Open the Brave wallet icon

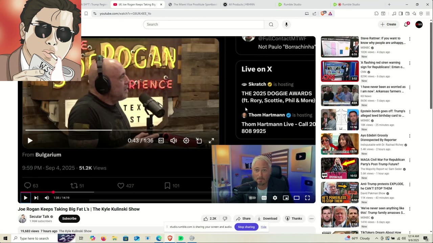[x=407, y=13]
